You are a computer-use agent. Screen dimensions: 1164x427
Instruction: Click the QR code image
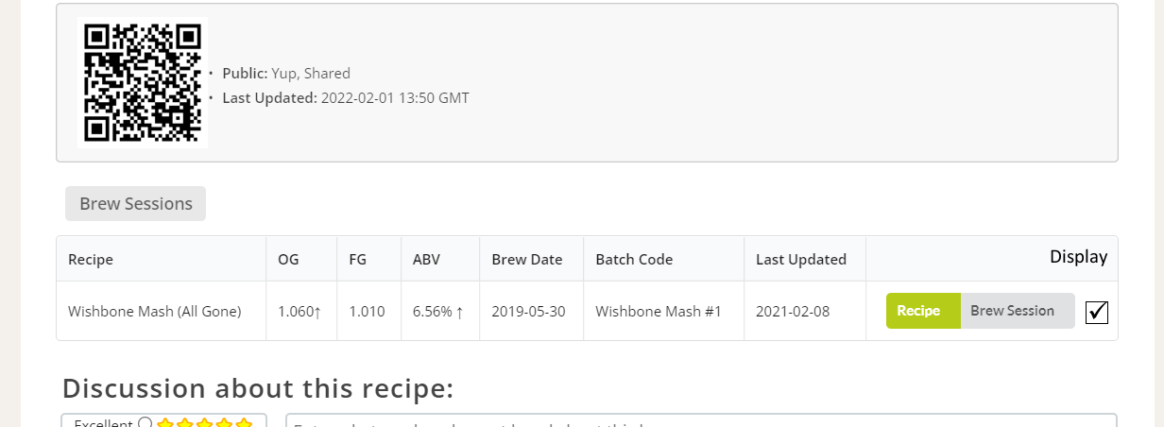click(142, 81)
